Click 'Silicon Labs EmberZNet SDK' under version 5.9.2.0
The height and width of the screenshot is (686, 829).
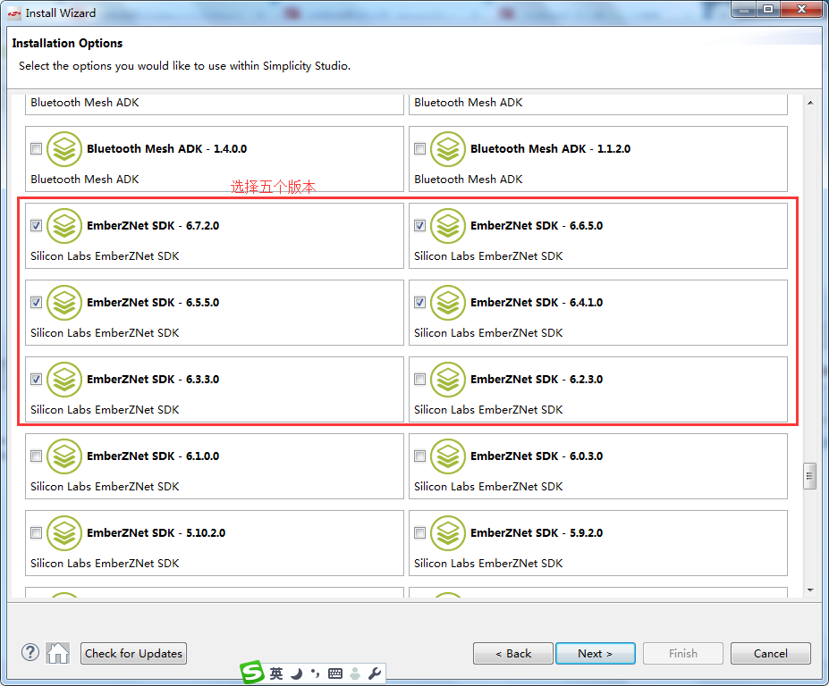[x=488, y=564]
